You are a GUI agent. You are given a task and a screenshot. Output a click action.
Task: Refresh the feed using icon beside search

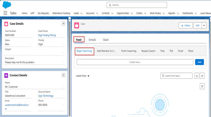(202, 76)
